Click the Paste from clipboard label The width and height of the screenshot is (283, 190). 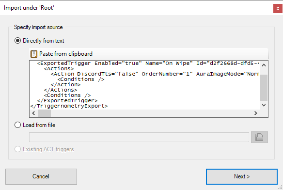[66, 54]
